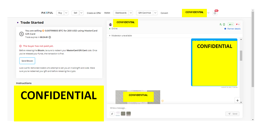Image resolution: width=260 pixels, height=130 pixels.
Task: Click the paperclip attach file icon
Action: coord(112,114)
